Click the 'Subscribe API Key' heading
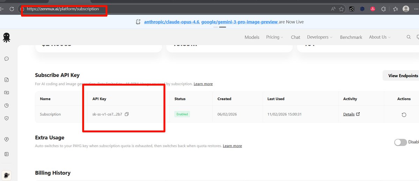Screen dimensions: 419x181 (x=57, y=75)
